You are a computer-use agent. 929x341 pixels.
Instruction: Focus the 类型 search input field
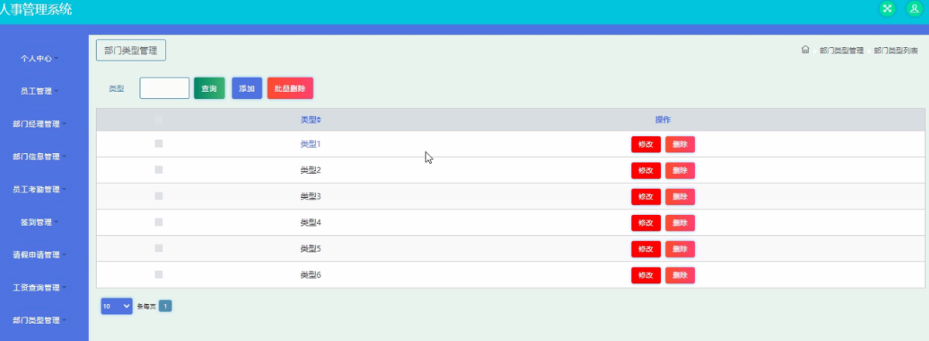point(164,88)
